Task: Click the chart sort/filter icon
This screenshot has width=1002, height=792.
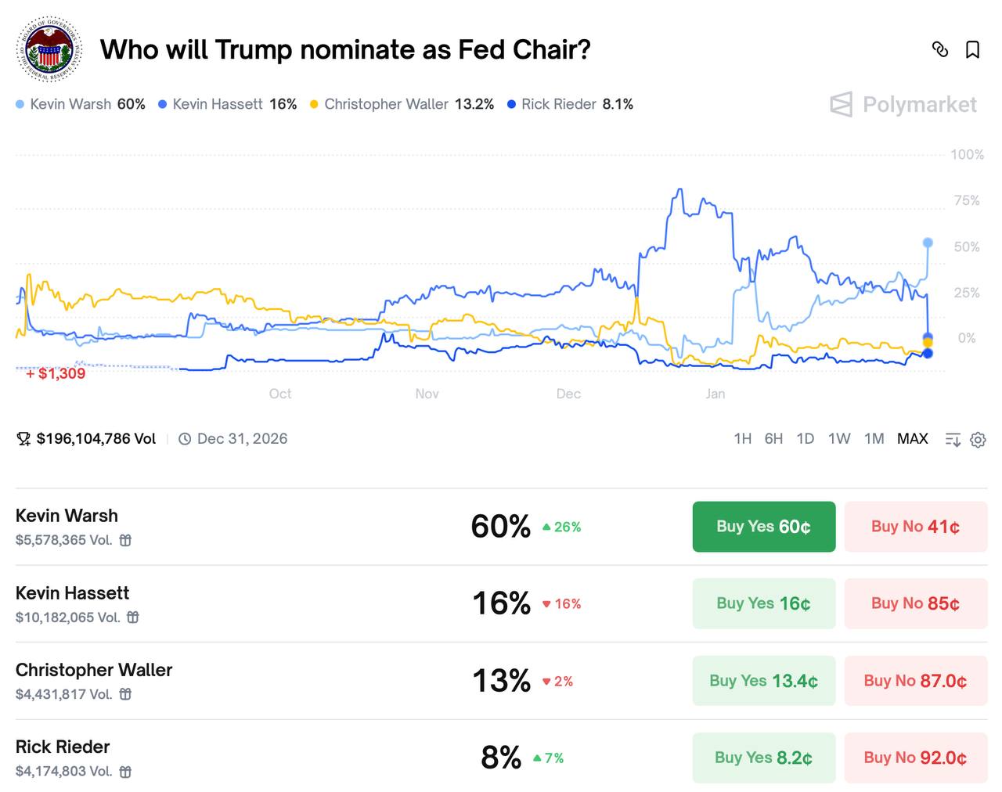Action: [953, 440]
